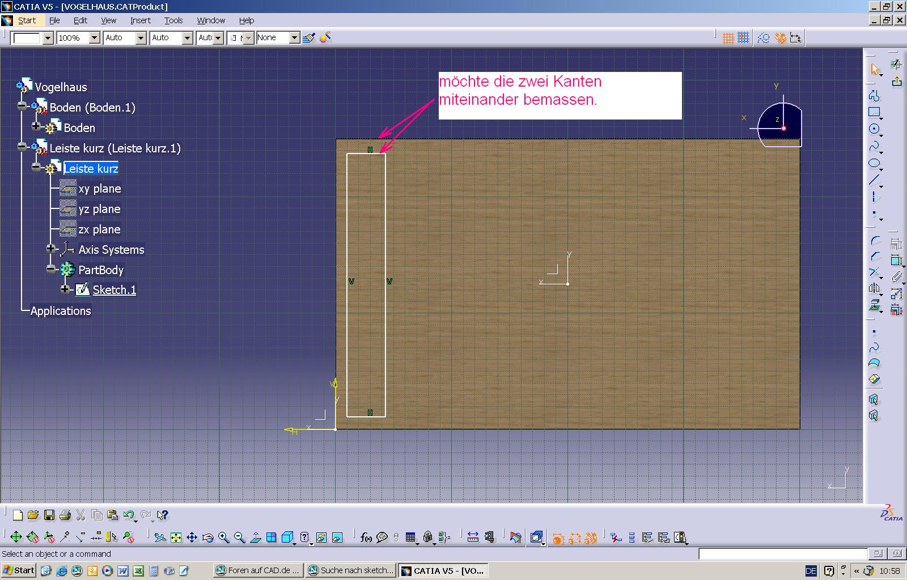The height and width of the screenshot is (580, 907).
Task: Collapse the Boden (Boden.1) node
Action: coord(22,106)
